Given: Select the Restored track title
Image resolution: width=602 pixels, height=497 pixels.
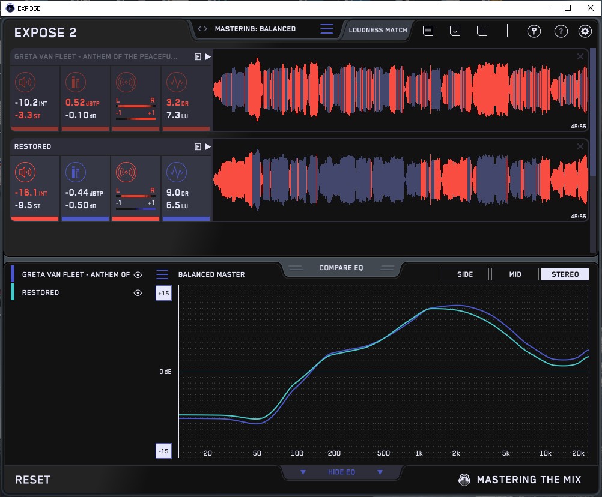Looking at the screenshot, I should [x=32, y=146].
